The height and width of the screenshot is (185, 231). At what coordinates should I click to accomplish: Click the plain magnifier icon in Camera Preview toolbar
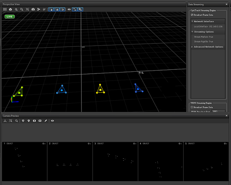[16, 121]
